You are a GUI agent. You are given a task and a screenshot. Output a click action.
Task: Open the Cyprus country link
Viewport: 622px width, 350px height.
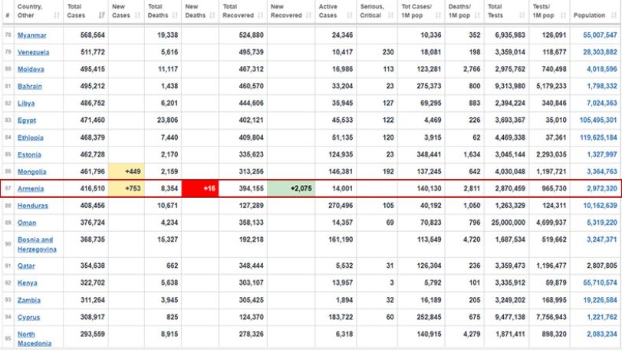click(x=28, y=318)
